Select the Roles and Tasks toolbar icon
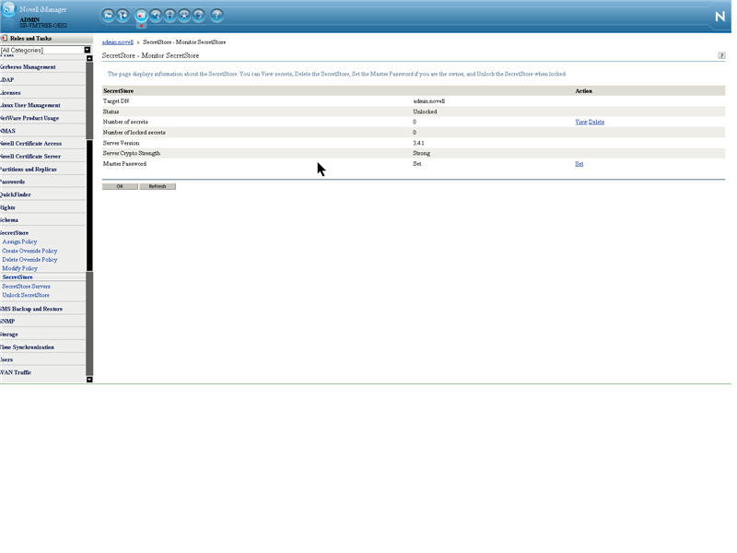 pos(141,16)
